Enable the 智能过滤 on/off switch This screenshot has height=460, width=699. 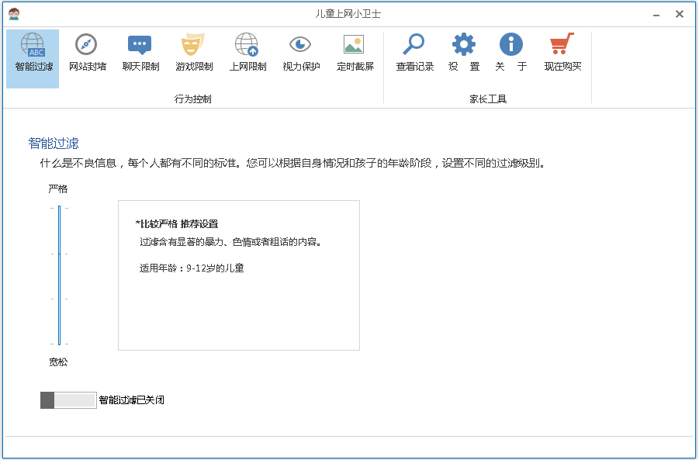pyautogui.click(x=68, y=400)
